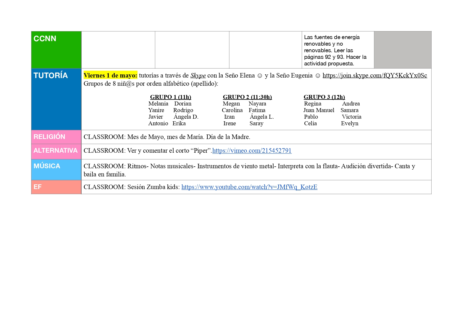Click the GRUPO 2 (11:30h) heading
Image resolution: width=463 pixels, height=327 pixels.
tap(247, 97)
